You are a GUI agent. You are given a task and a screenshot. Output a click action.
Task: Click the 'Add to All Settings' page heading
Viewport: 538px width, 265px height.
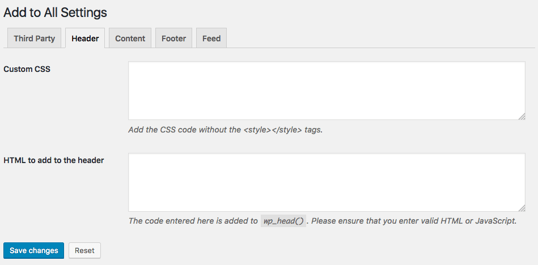click(x=55, y=12)
